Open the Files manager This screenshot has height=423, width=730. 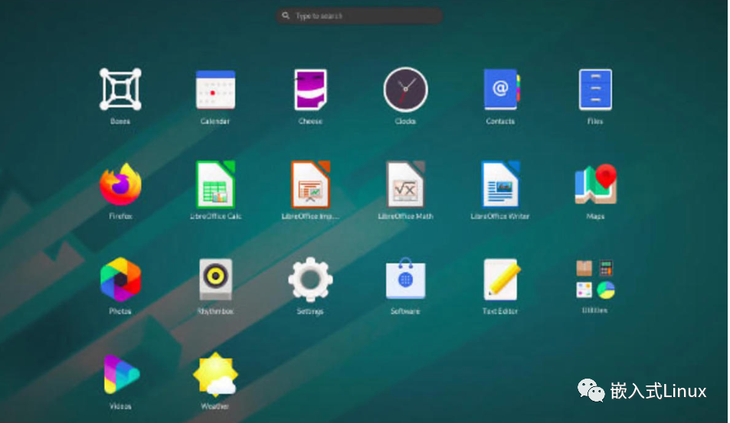595,89
